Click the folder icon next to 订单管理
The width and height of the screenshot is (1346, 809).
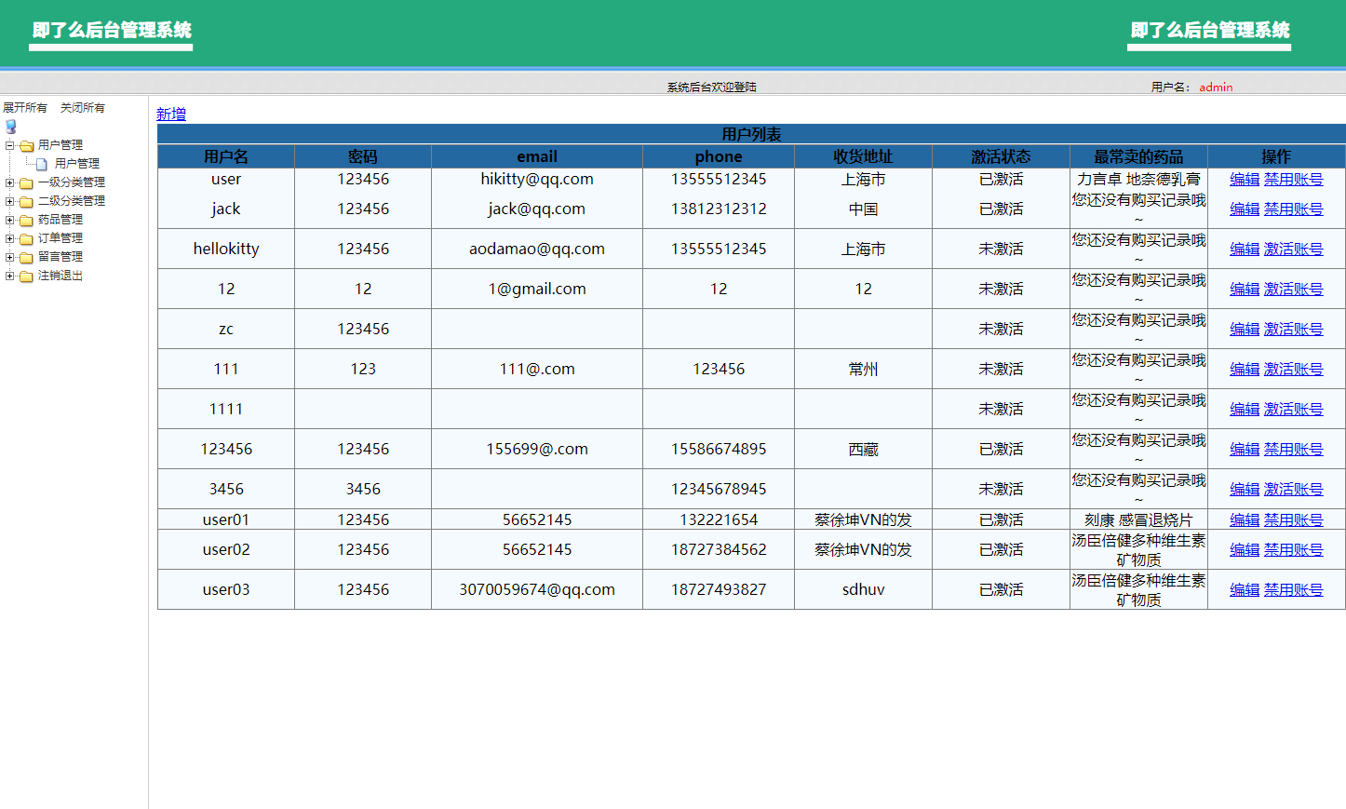click(27, 239)
